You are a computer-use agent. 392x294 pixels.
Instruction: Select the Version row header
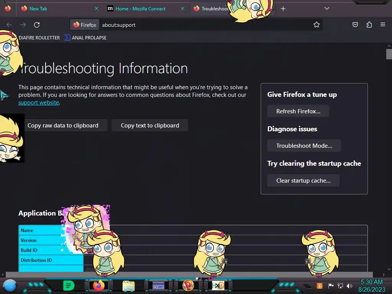tap(41, 240)
